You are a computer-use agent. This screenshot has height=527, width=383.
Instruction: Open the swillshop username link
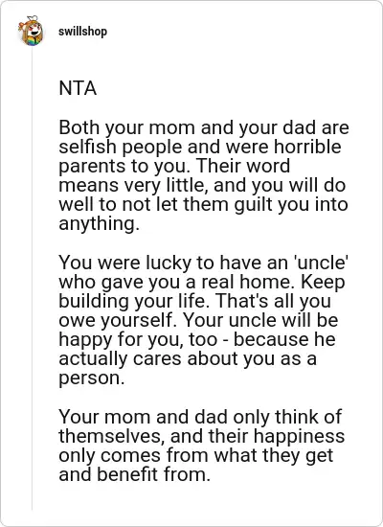82,32
